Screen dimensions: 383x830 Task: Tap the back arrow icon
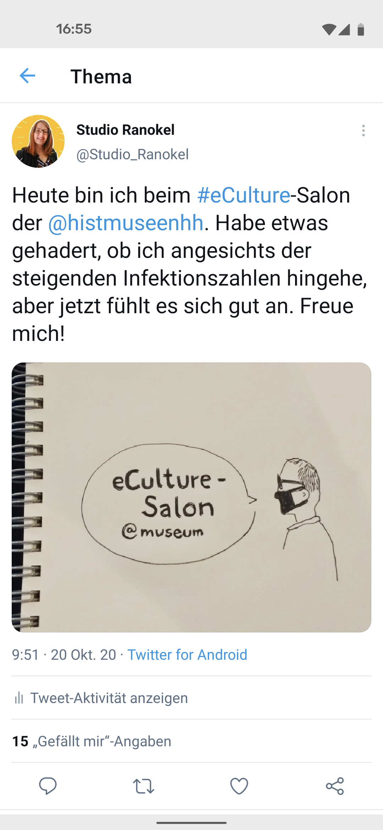(27, 76)
